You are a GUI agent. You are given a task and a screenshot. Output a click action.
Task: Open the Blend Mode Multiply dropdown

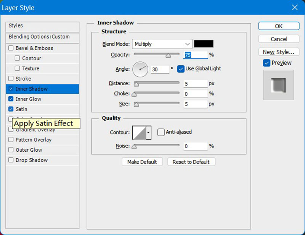pyautogui.click(x=162, y=44)
